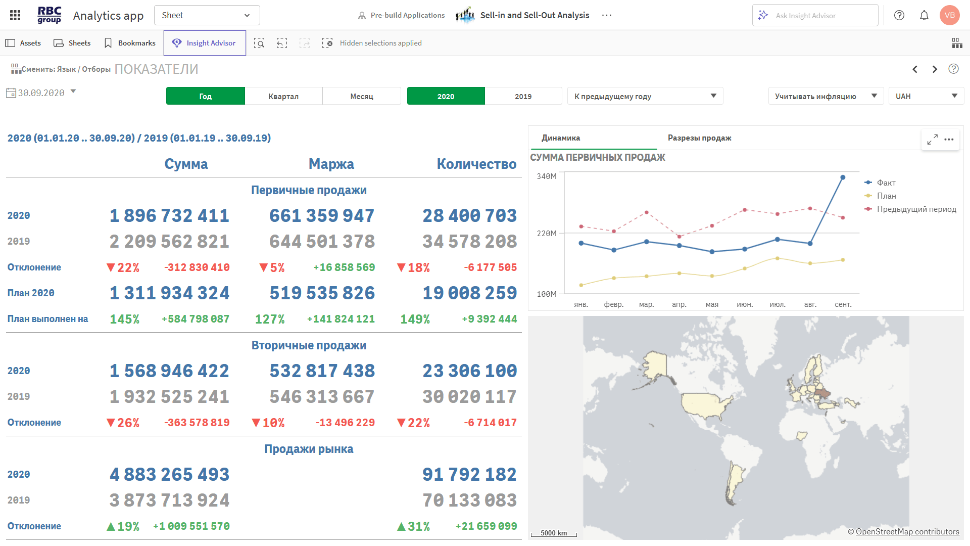Viewport: 970px width, 546px height.
Task: Select the Квартал period option
Action: (x=283, y=96)
